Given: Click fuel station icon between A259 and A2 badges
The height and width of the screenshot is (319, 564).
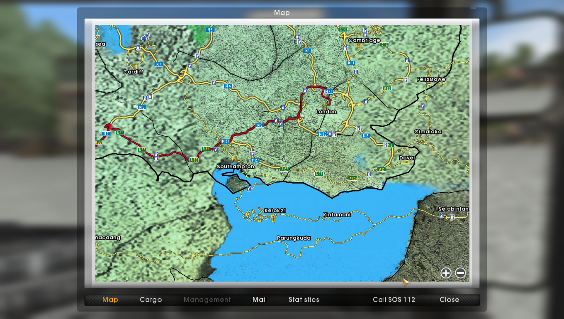Looking at the screenshot, I should [x=369, y=174].
